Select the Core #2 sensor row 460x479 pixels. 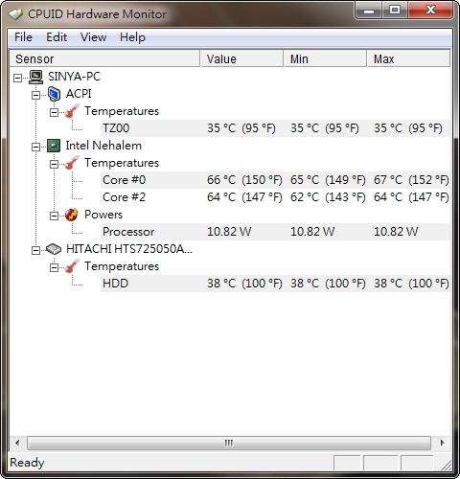(275, 197)
